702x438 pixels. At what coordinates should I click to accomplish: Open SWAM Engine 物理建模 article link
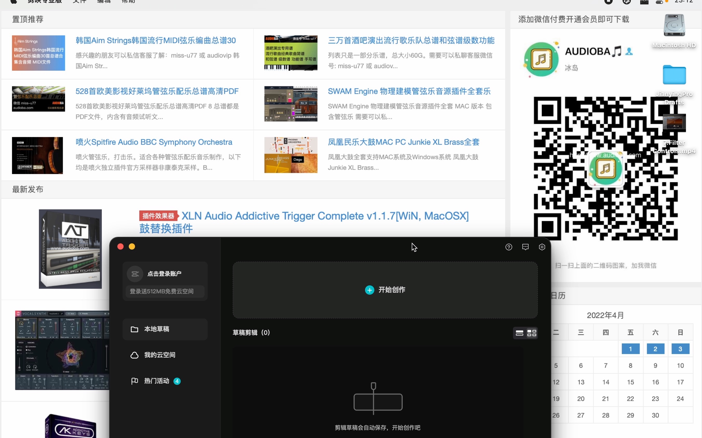(409, 91)
